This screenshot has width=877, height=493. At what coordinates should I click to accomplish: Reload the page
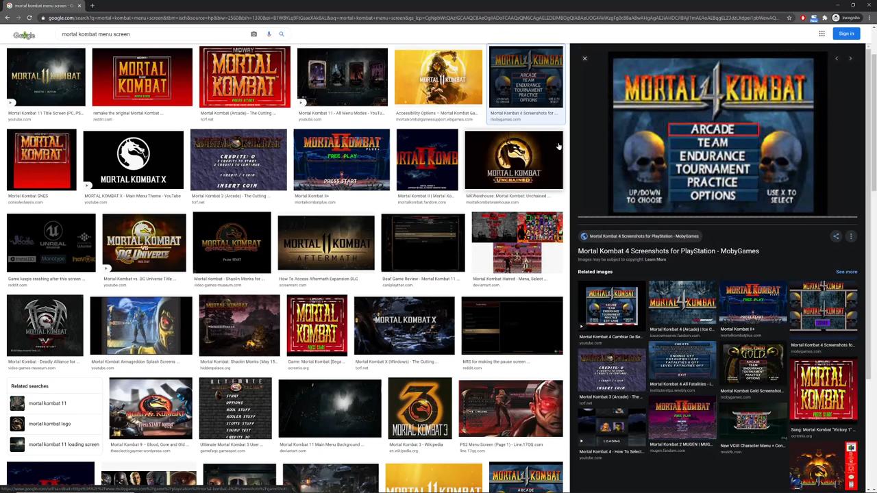pos(29,18)
